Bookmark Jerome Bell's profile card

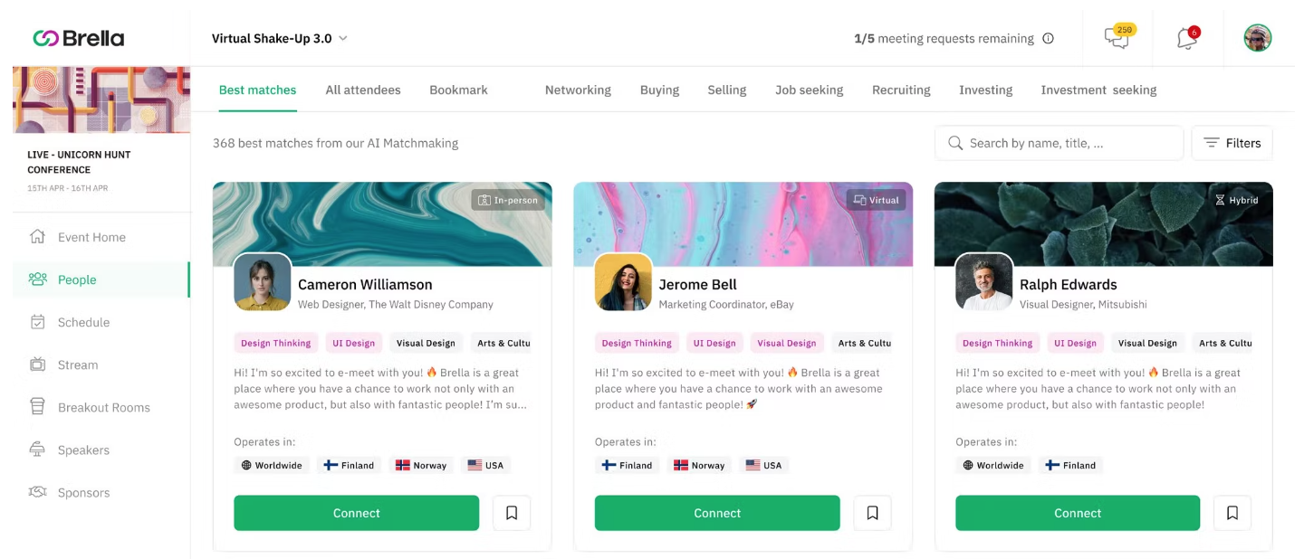(872, 513)
